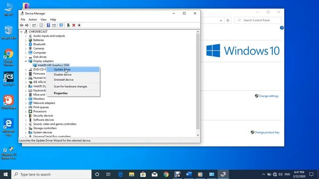Open GOM Player desktop shortcut
Viewport: 319px width, 179px height.
[8, 102]
